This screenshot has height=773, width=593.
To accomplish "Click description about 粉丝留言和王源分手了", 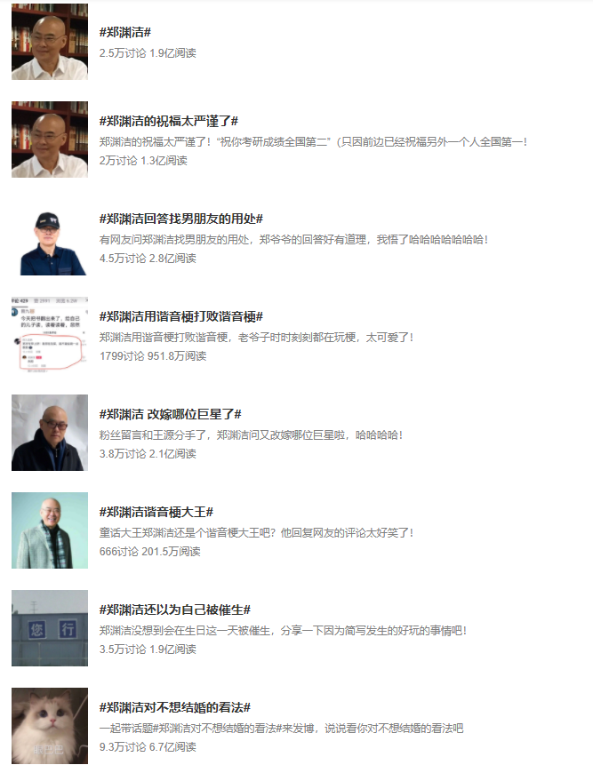I will tap(251, 435).
